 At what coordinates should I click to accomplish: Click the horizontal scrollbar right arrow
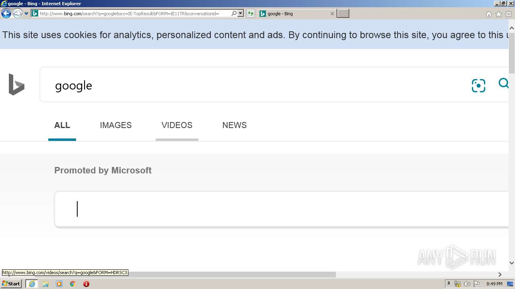tap(500, 275)
